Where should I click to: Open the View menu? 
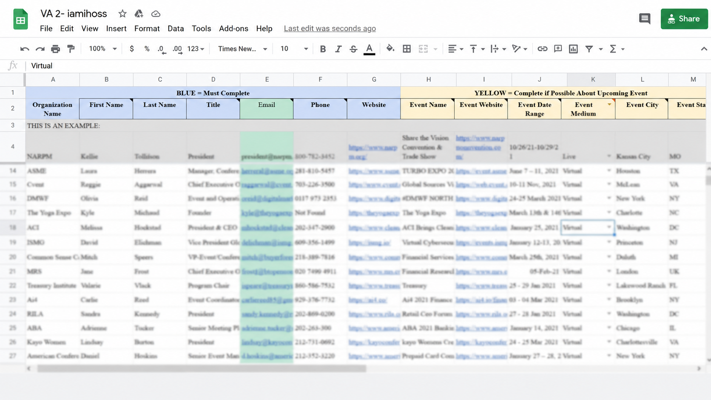tap(90, 28)
